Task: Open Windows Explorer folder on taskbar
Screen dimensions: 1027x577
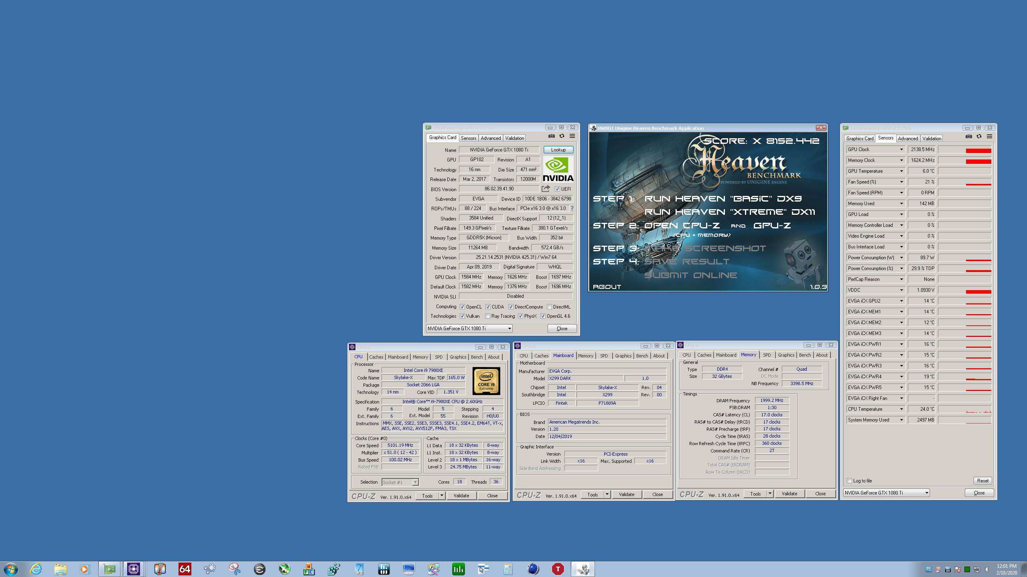Action: [x=61, y=569]
